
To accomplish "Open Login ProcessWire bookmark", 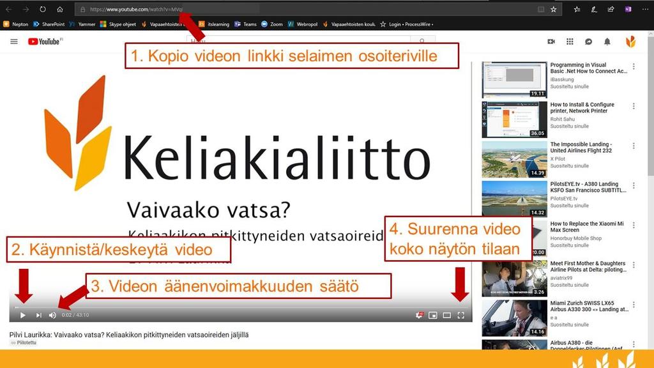I will 407,24.
